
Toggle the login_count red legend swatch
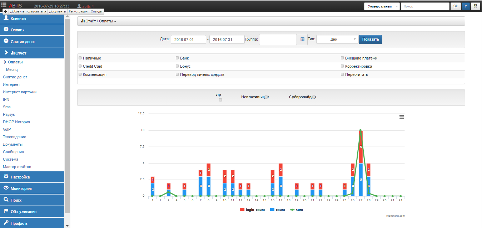tap(242, 210)
